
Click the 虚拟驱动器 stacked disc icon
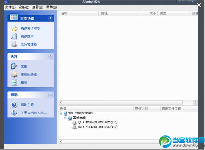pos(14,74)
